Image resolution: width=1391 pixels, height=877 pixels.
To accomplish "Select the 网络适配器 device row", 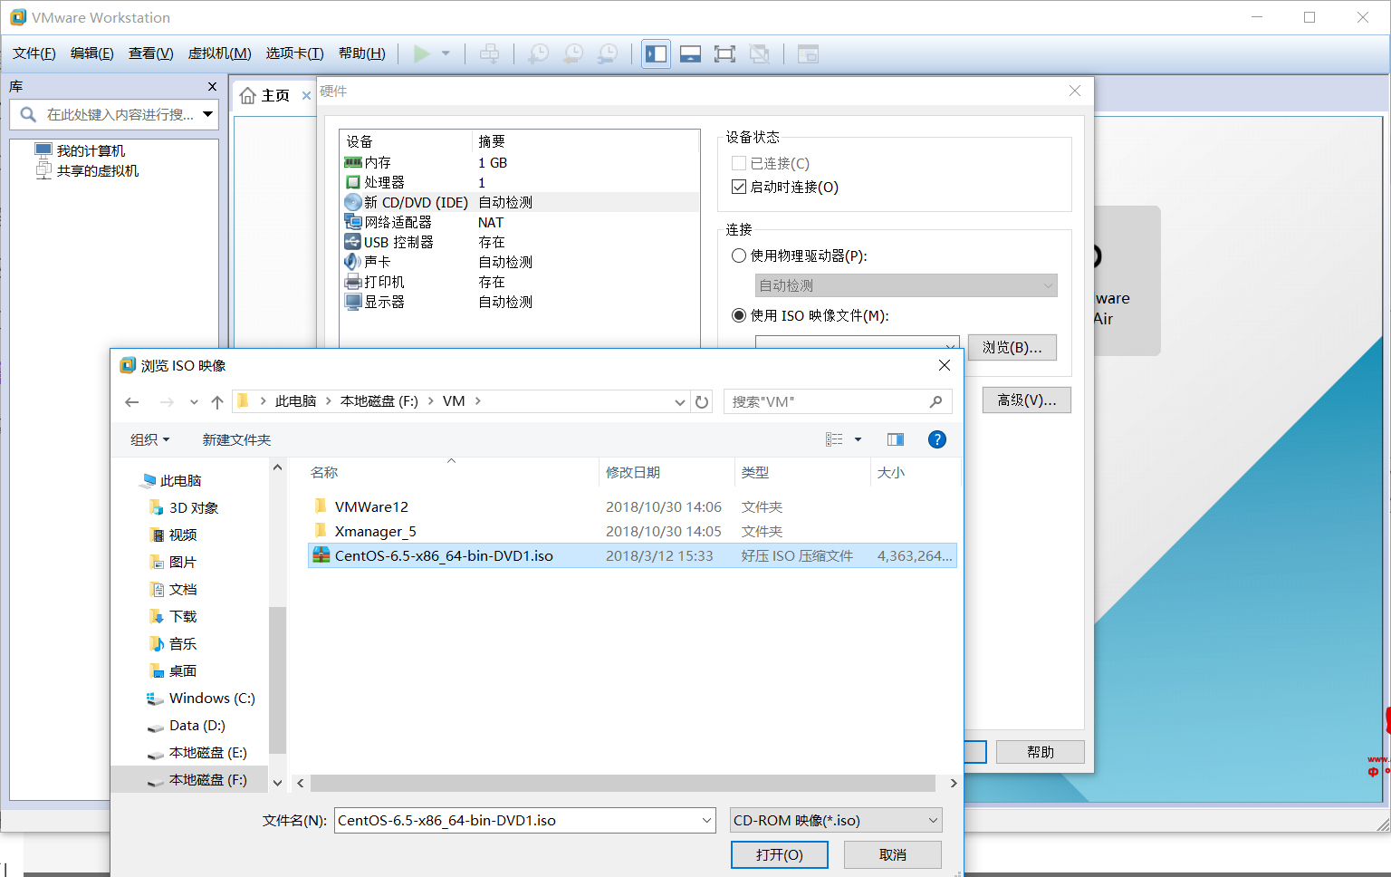I will point(520,222).
